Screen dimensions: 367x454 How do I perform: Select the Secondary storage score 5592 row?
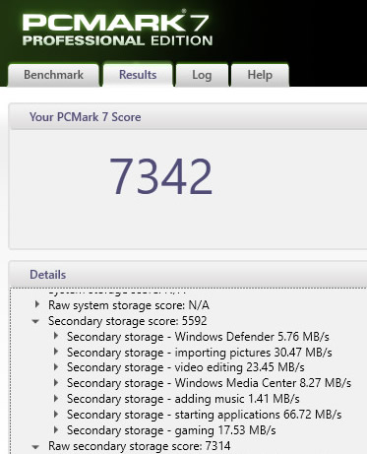(x=128, y=321)
